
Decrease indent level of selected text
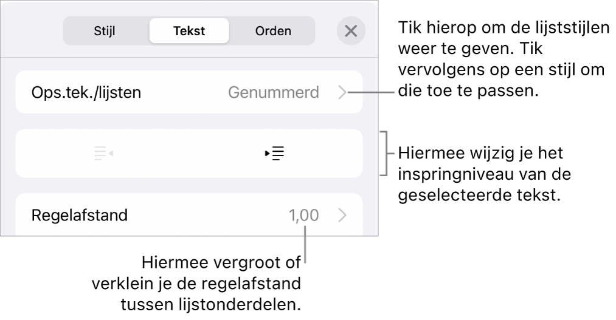pyautogui.click(x=103, y=154)
